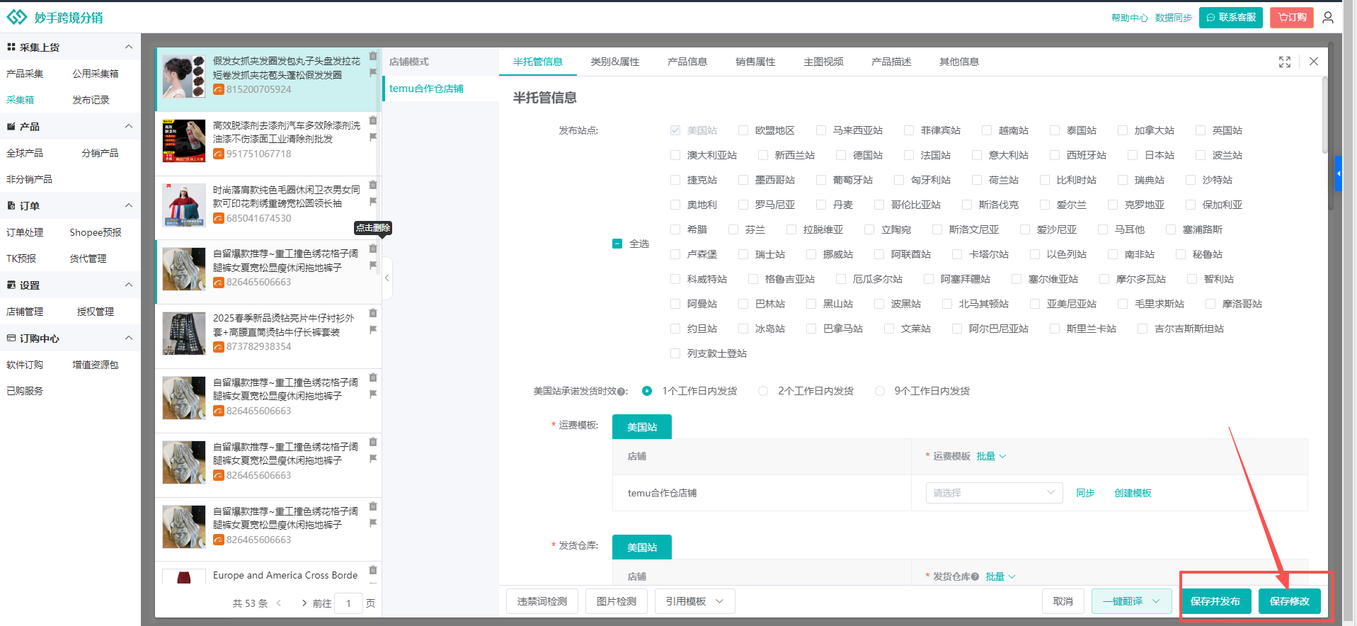Go to next page of product list
1357x626 pixels.
point(304,603)
